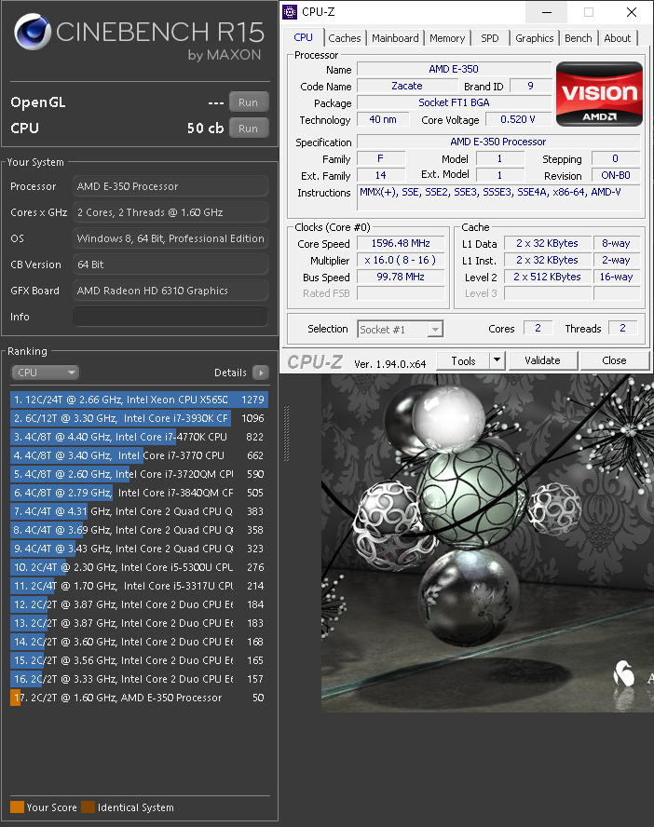Click the brown Identical System legend swatch
Viewport: 654px width, 827px height.
tap(89, 807)
